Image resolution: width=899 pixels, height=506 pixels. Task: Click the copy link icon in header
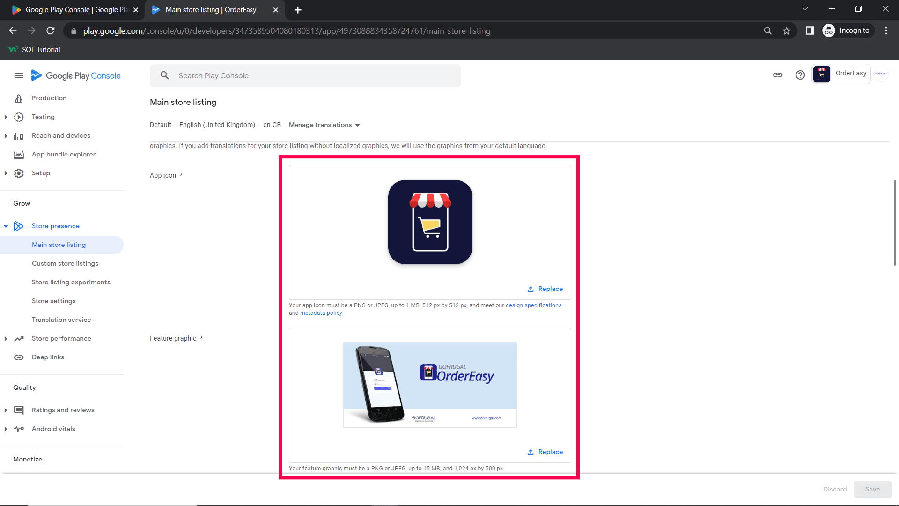[778, 75]
